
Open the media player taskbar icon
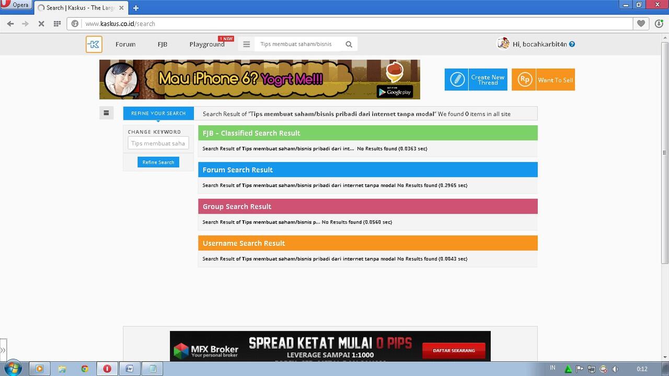(x=39, y=369)
